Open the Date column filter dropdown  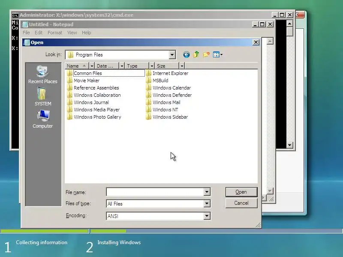click(x=122, y=66)
